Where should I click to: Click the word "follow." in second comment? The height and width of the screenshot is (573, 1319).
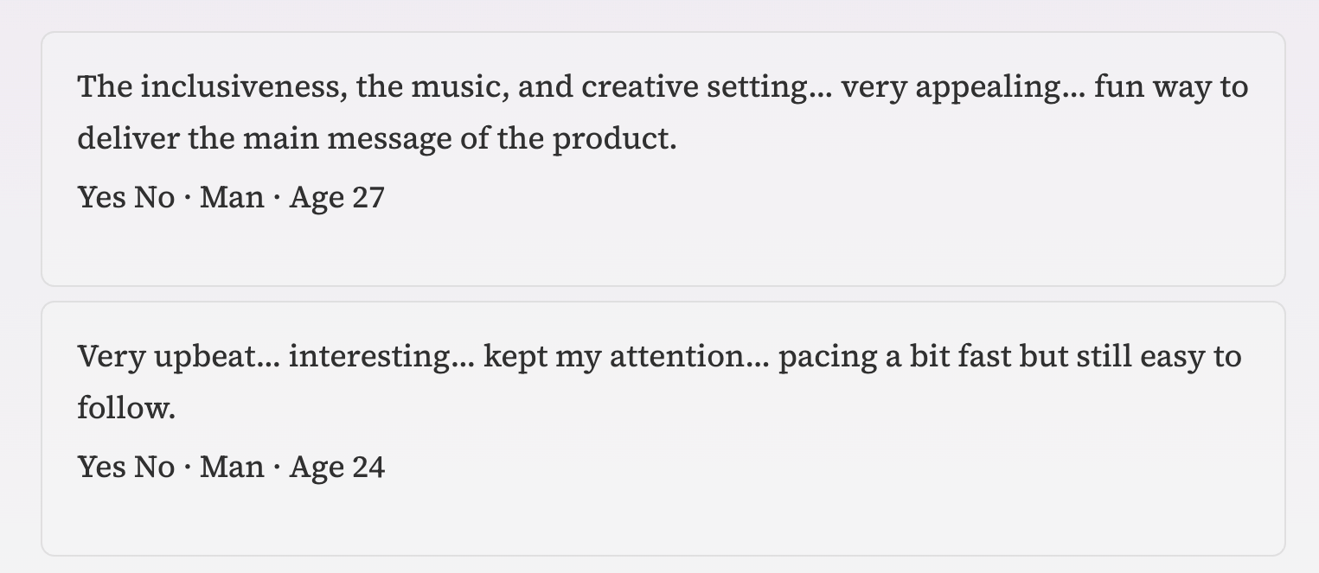coord(126,408)
